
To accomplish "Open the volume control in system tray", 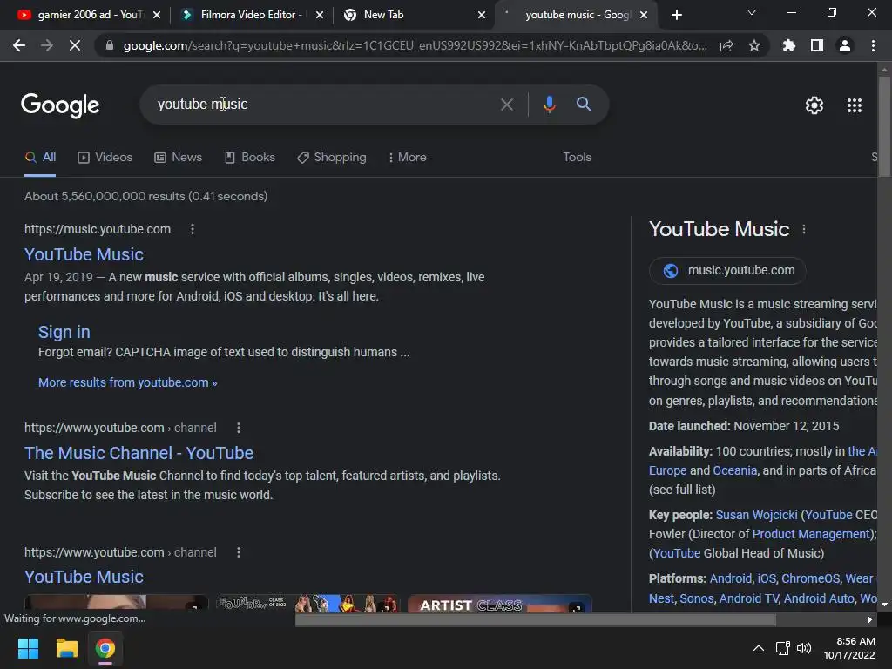I will pos(804,648).
